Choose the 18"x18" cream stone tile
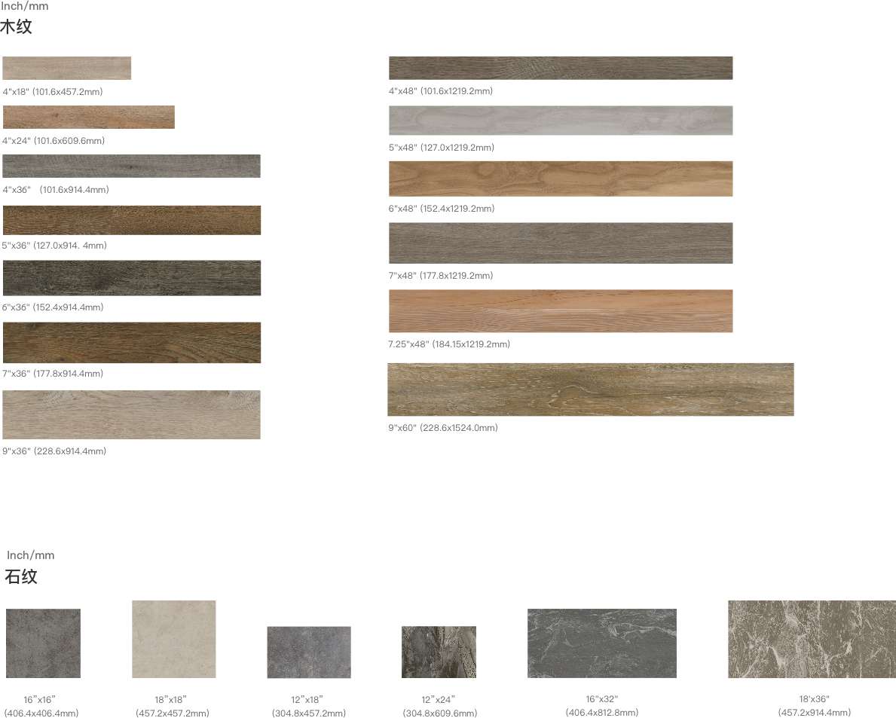The image size is (896, 718). 174,639
